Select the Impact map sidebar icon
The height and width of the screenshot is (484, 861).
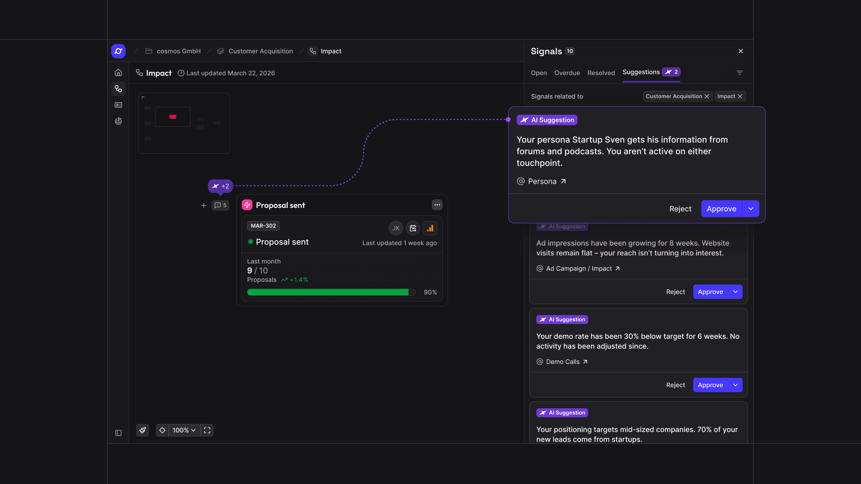pyautogui.click(x=118, y=89)
